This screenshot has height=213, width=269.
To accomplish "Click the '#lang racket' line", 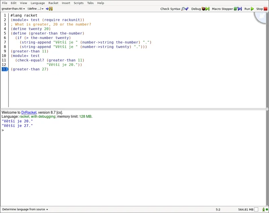I will click(24, 15).
